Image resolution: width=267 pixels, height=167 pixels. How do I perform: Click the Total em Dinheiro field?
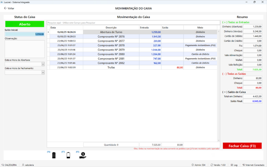253,97
